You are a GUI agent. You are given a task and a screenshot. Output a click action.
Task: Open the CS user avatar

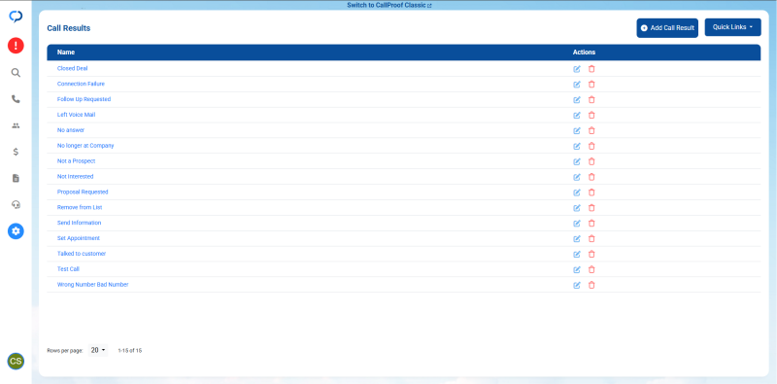point(16,362)
